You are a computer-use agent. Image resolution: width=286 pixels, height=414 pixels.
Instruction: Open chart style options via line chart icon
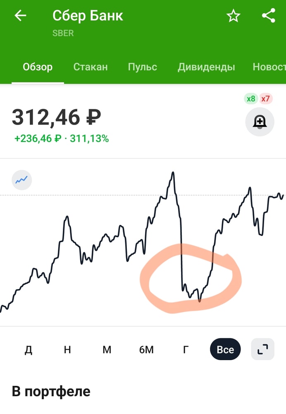point(21,180)
